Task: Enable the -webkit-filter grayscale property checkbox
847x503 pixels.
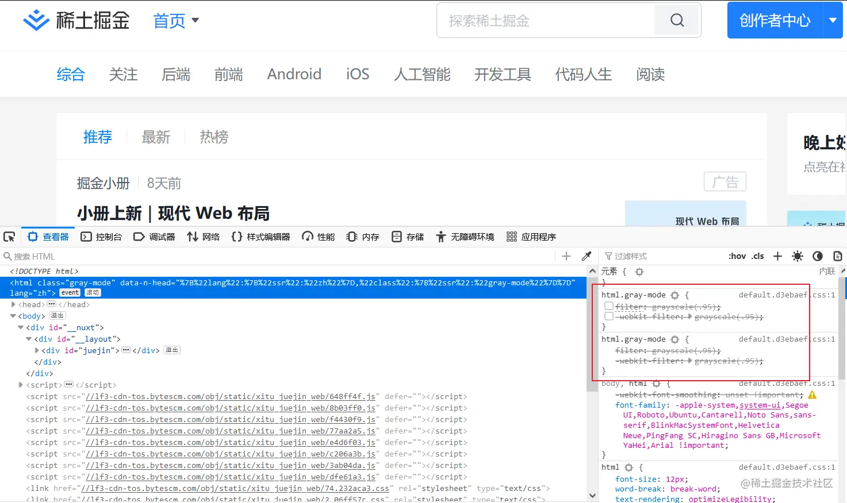Action: (x=608, y=316)
